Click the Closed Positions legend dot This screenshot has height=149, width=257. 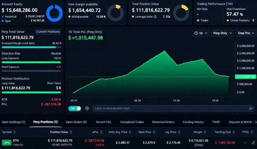tap(228, 20)
